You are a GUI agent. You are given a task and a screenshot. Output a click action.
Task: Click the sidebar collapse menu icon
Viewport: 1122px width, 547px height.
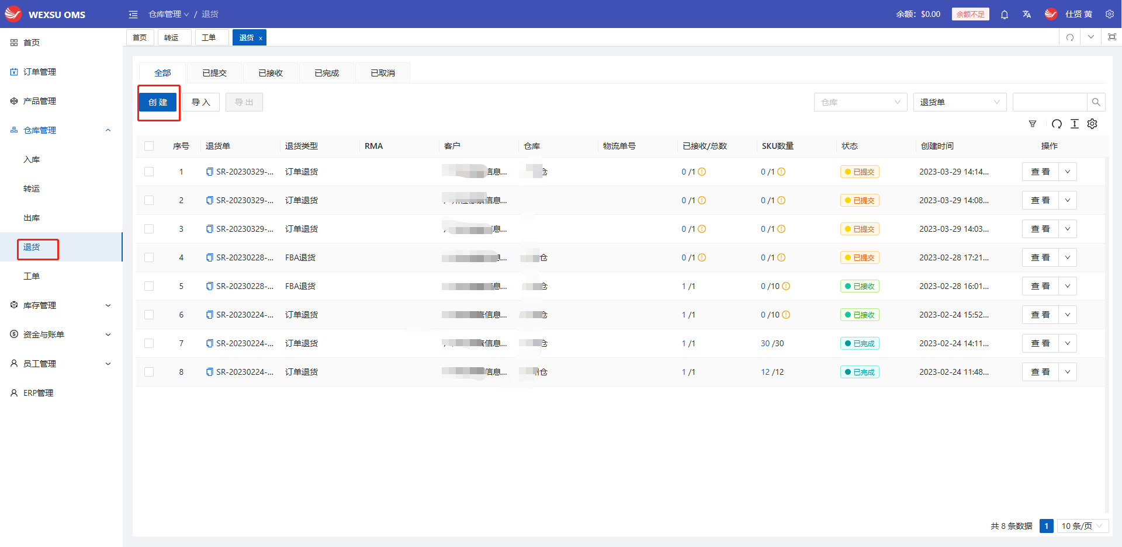pos(133,14)
